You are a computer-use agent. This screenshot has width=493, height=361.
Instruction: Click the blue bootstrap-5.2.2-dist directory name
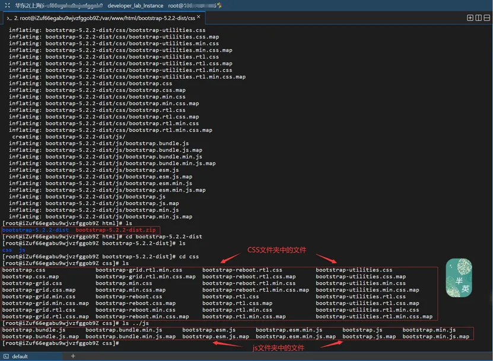click(x=35, y=230)
